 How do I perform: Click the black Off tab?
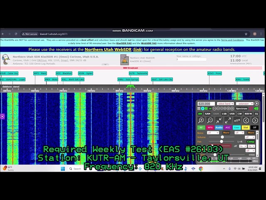(x=254, y=127)
